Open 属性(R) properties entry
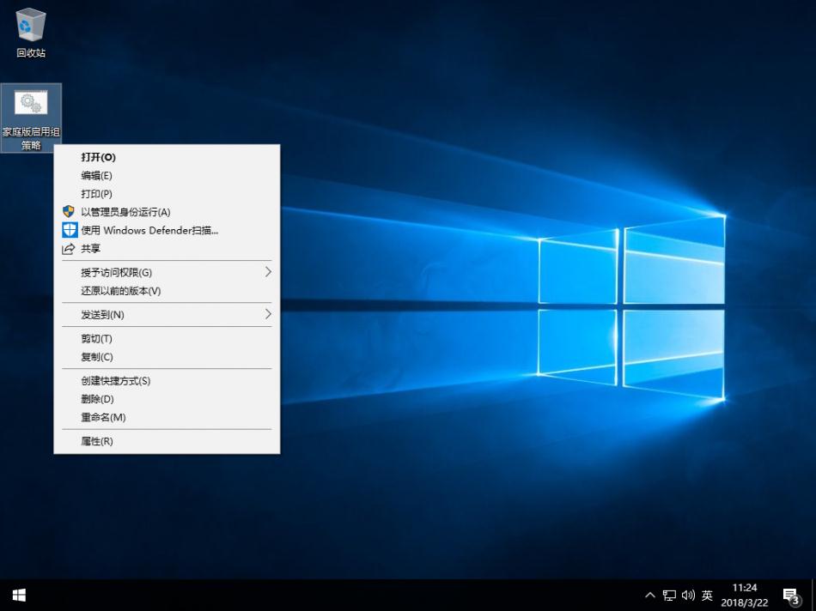The image size is (816, 611). click(x=167, y=441)
